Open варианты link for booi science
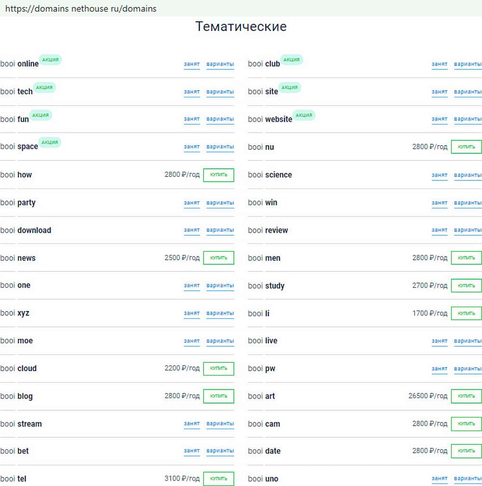The width and height of the screenshot is (482, 486). point(468,175)
